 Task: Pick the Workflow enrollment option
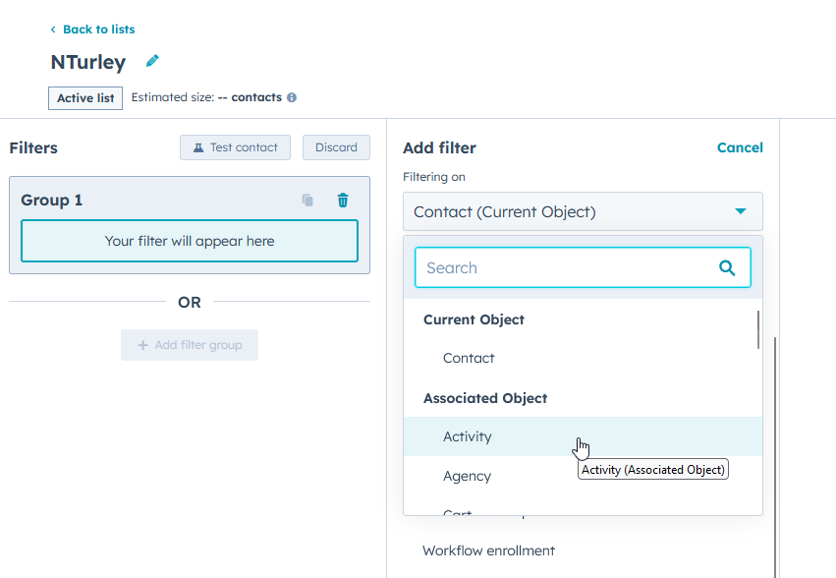tap(488, 550)
